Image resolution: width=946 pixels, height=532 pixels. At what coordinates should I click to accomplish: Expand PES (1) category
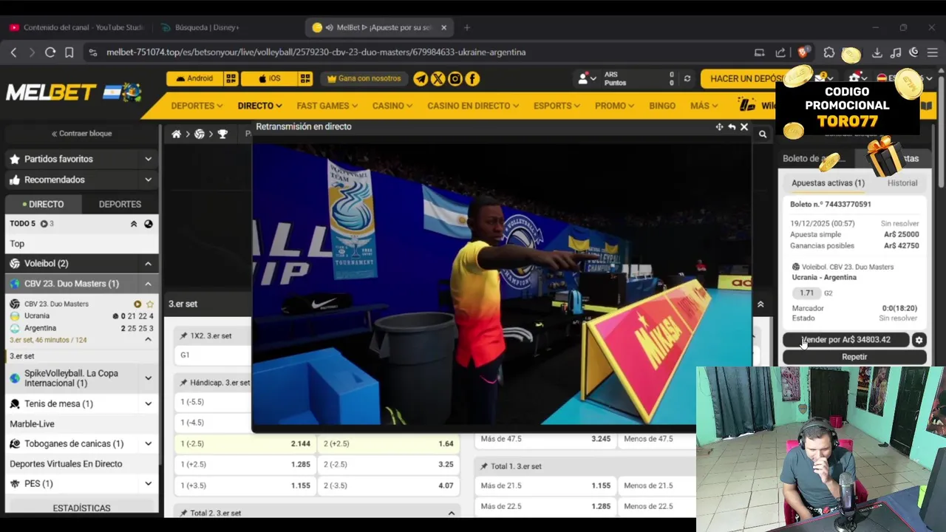pyautogui.click(x=148, y=484)
